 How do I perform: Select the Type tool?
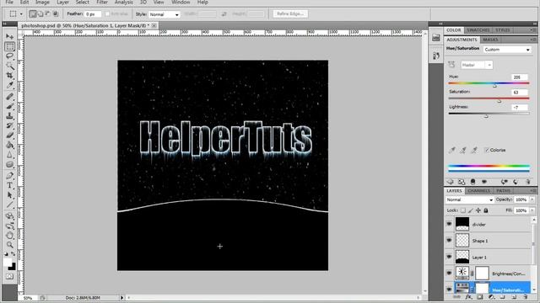[x=9, y=185]
